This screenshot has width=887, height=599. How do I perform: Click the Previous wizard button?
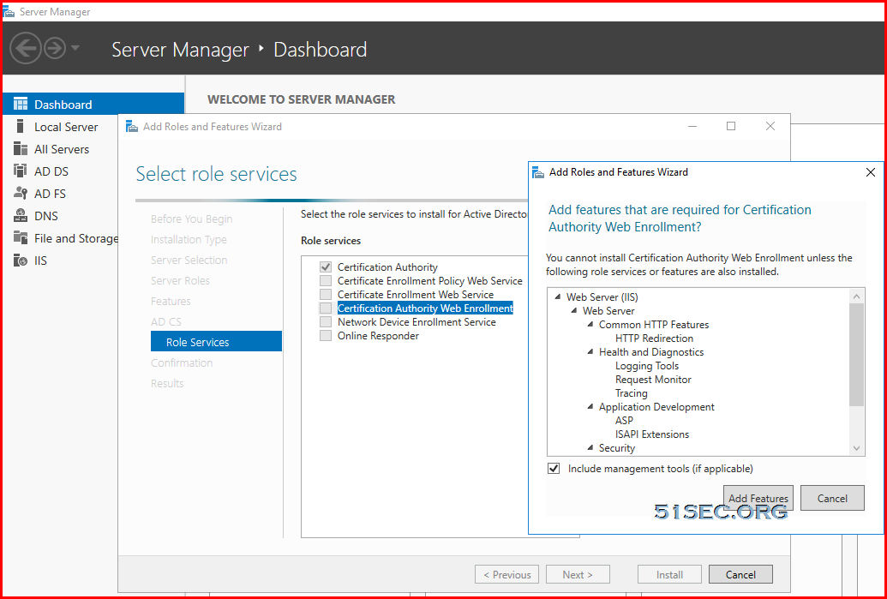click(x=506, y=574)
